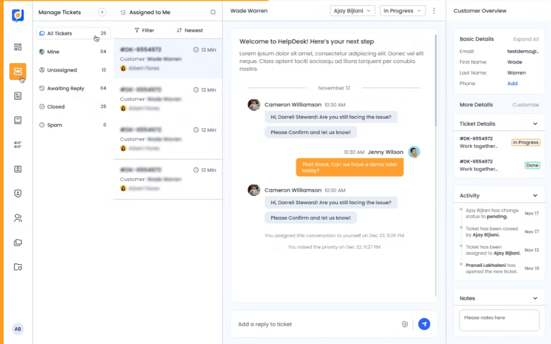Screen dimensions: 551x344
Task: Click inside the Please notes here field
Action: click(499, 318)
